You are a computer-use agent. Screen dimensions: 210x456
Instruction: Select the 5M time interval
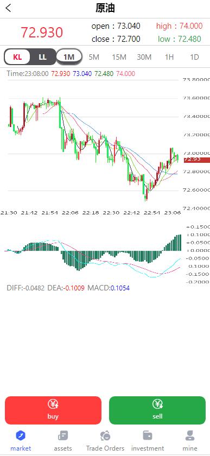[94, 57]
